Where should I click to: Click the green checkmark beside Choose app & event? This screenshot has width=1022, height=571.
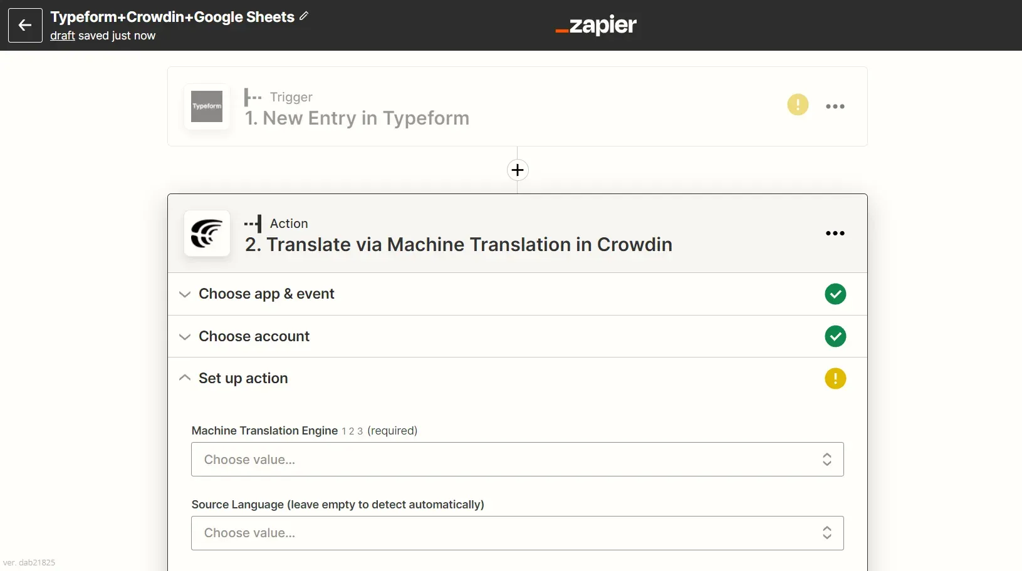(835, 294)
